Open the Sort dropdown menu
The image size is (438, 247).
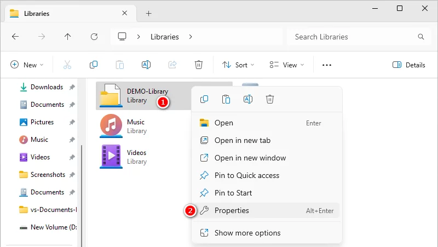(x=238, y=65)
